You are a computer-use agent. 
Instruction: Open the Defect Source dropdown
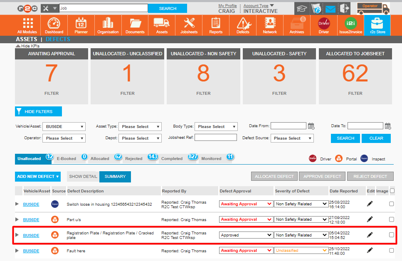292,138
